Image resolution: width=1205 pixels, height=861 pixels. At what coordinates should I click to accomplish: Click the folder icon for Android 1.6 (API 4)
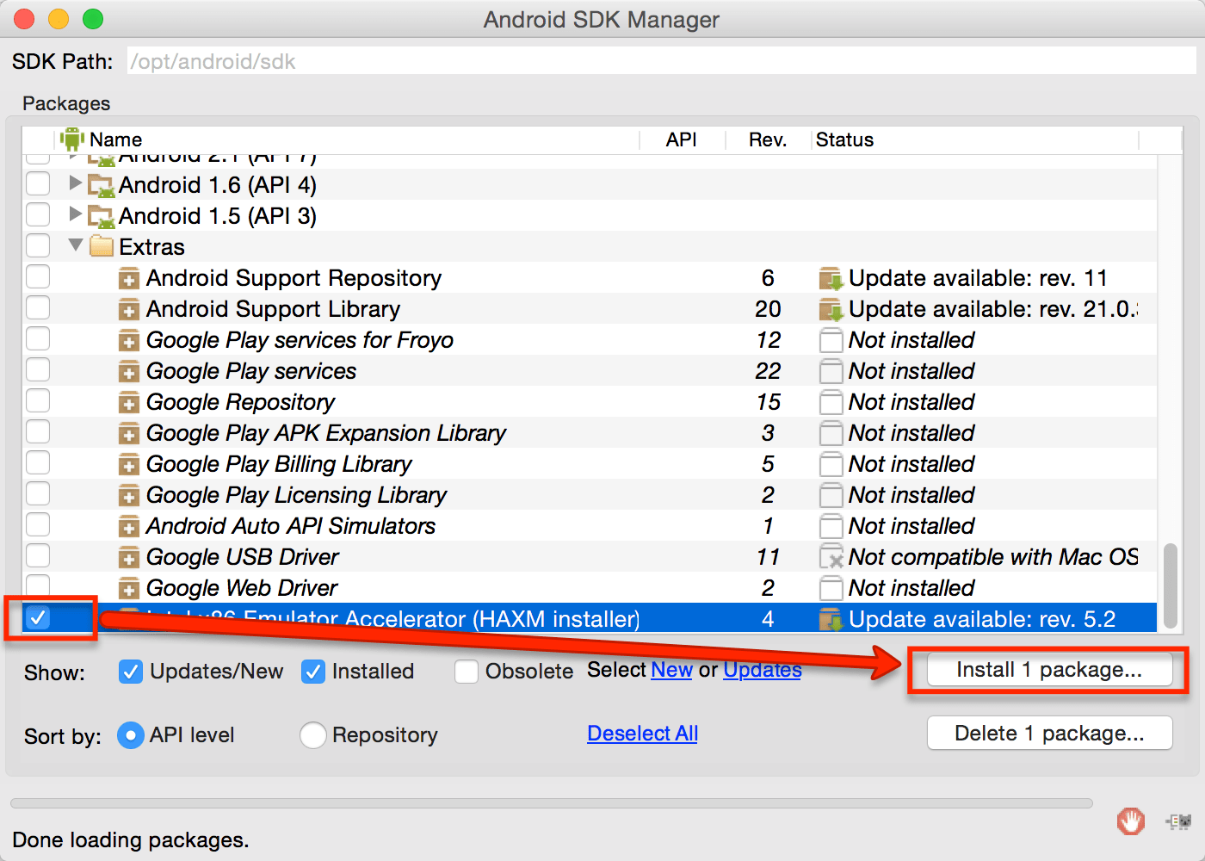pos(102,185)
